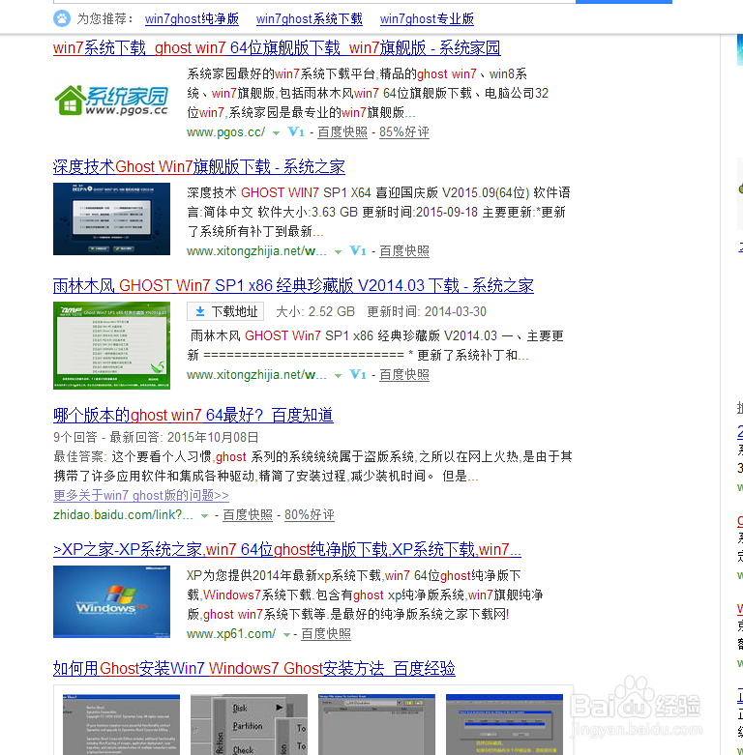
Task: Open 百度快照 for the 深度技术 result
Action: tap(404, 251)
